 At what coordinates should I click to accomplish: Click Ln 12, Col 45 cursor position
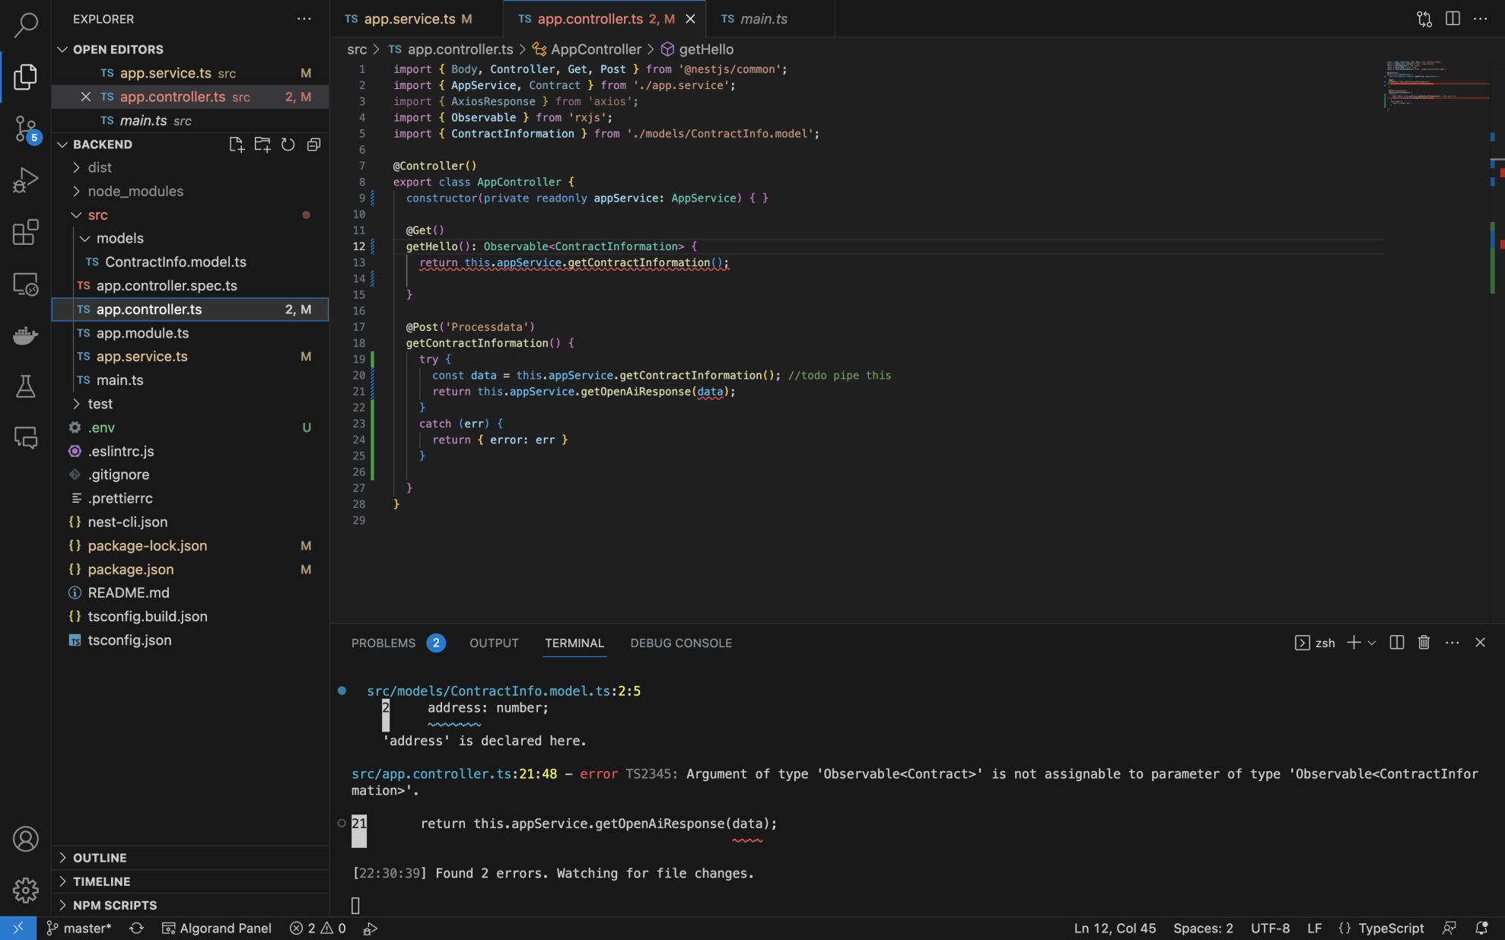(1115, 928)
